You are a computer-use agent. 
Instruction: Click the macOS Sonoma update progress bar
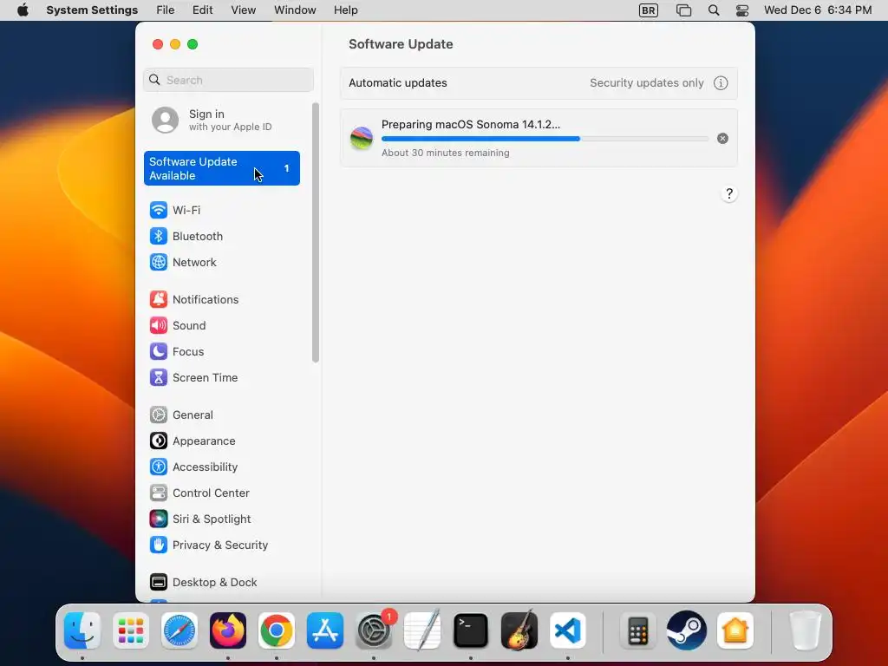click(x=545, y=139)
